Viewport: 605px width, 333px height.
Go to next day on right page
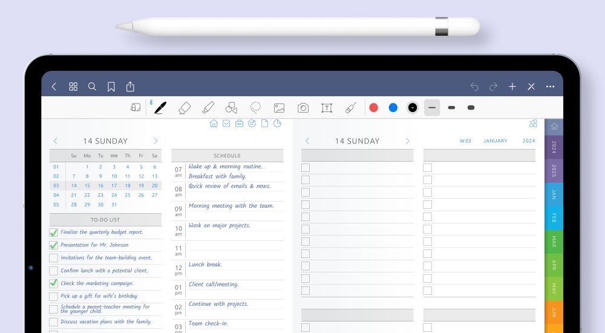point(407,141)
